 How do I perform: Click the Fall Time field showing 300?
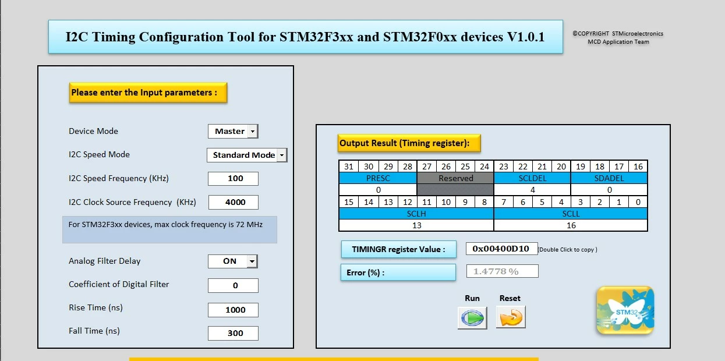click(233, 333)
